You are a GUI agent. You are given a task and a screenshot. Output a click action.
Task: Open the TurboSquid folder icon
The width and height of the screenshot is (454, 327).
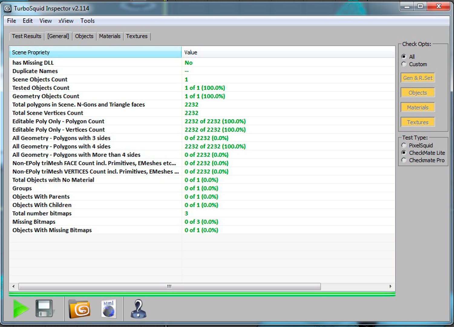79,309
